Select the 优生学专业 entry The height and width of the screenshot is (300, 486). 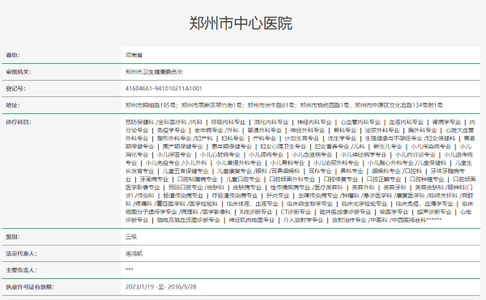coord(342,138)
